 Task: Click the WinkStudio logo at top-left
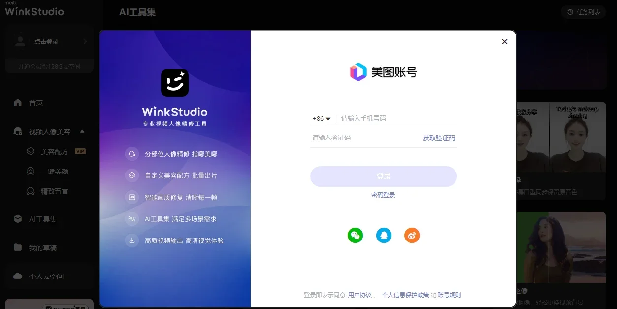pyautogui.click(x=34, y=10)
